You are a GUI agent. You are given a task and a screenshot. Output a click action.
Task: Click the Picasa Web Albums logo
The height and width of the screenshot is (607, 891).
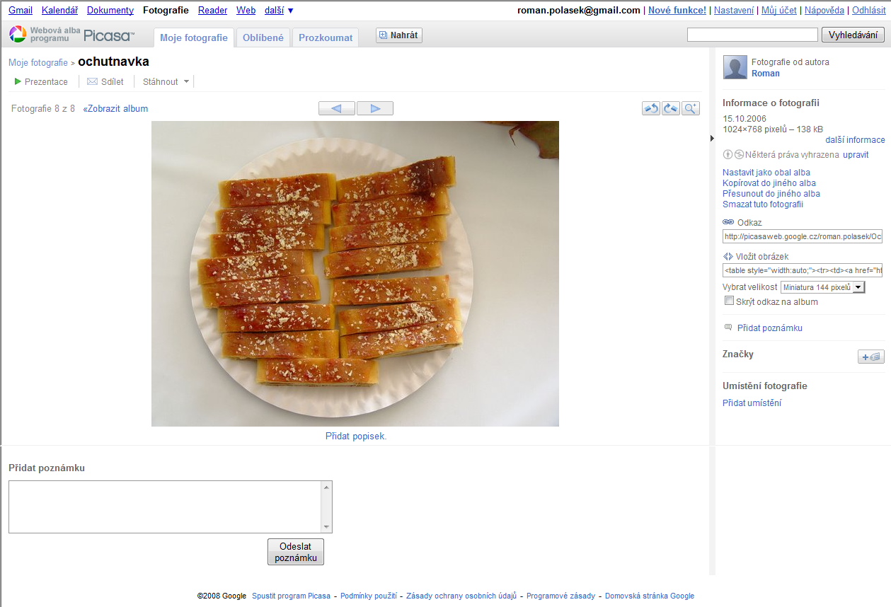tap(71, 35)
